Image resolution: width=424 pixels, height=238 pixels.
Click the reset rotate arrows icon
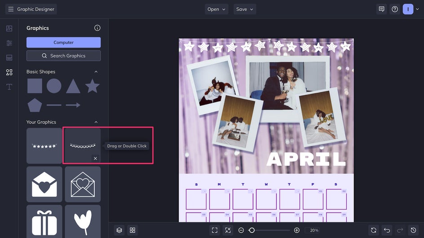[373, 230]
